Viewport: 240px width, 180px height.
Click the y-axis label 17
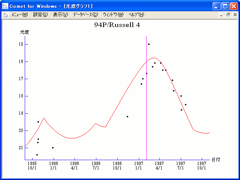point(21,79)
